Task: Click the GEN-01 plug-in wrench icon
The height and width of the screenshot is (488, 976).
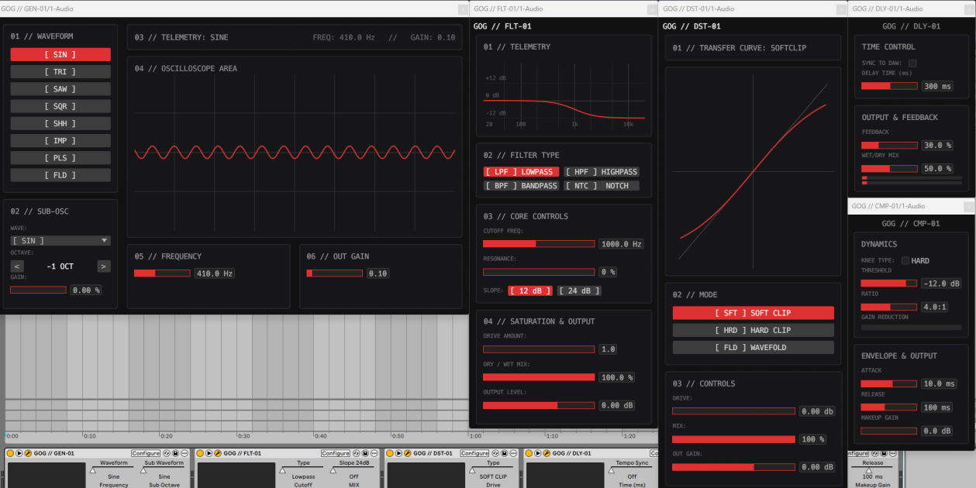Action: click(x=28, y=453)
